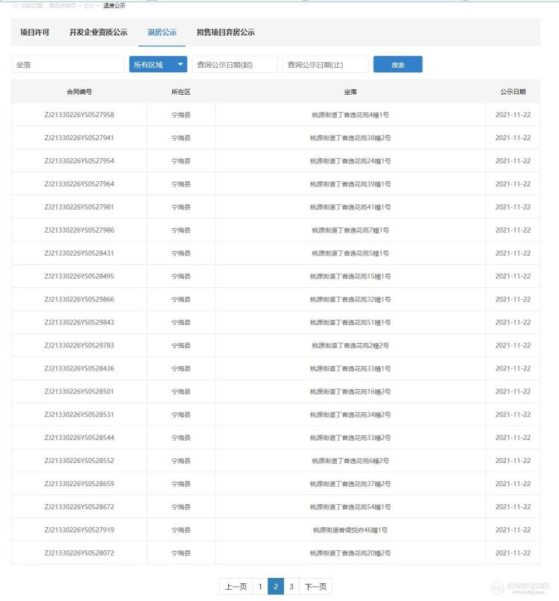Switch to 开发企业资质公示 tab
559x601 pixels.
pos(98,33)
